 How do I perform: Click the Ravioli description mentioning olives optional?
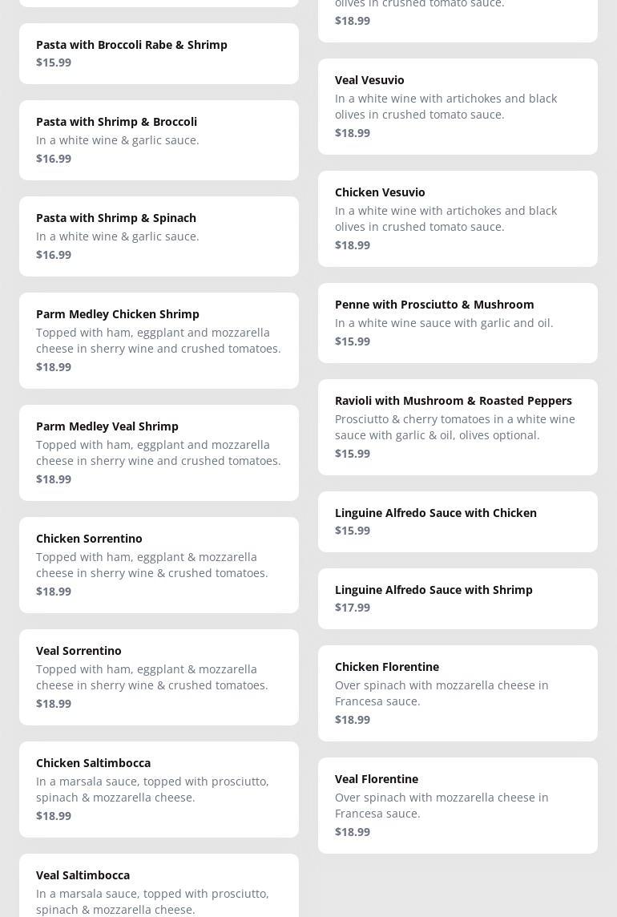pyautogui.click(x=454, y=427)
